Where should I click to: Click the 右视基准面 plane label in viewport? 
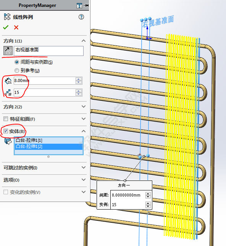point(158,22)
